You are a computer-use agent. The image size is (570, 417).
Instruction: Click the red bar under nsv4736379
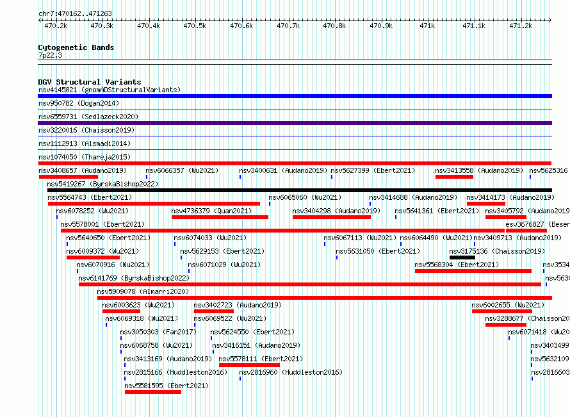click(x=220, y=217)
